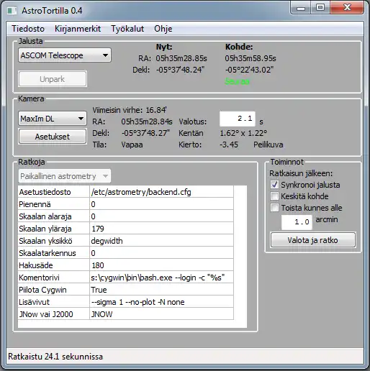
Task: Select the Piilota Cygwin value True
Action: (161, 290)
